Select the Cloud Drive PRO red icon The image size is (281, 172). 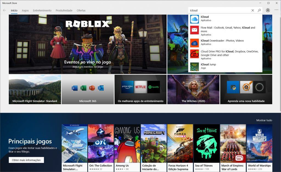(195, 54)
